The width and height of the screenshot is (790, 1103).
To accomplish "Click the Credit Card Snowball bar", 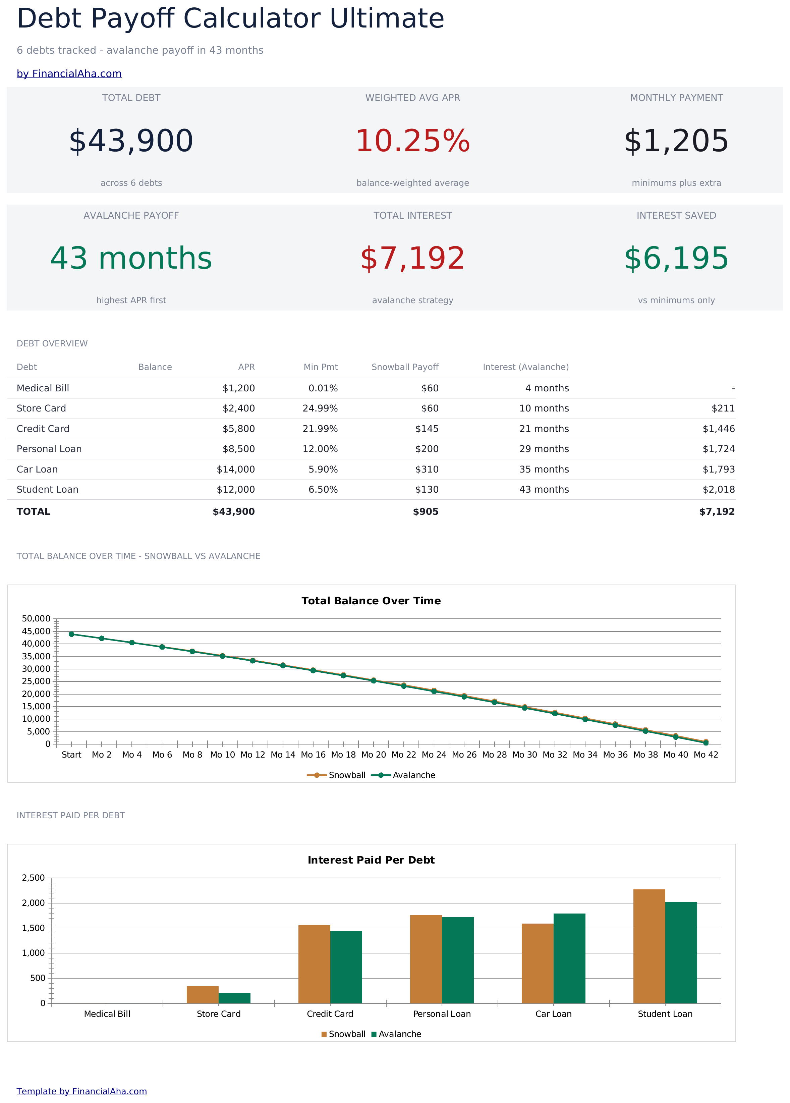I will click(x=314, y=964).
